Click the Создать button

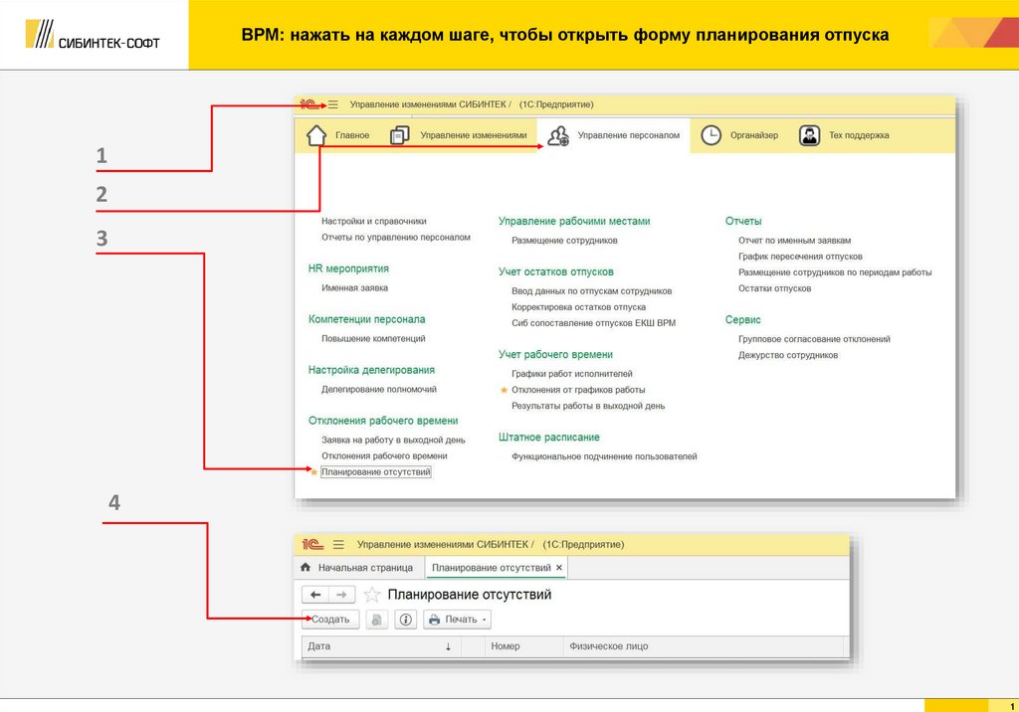(x=330, y=620)
